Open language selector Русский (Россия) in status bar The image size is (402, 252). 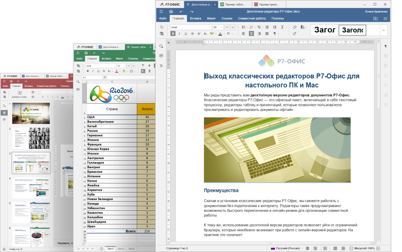pyautogui.click(x=287, y=248)
